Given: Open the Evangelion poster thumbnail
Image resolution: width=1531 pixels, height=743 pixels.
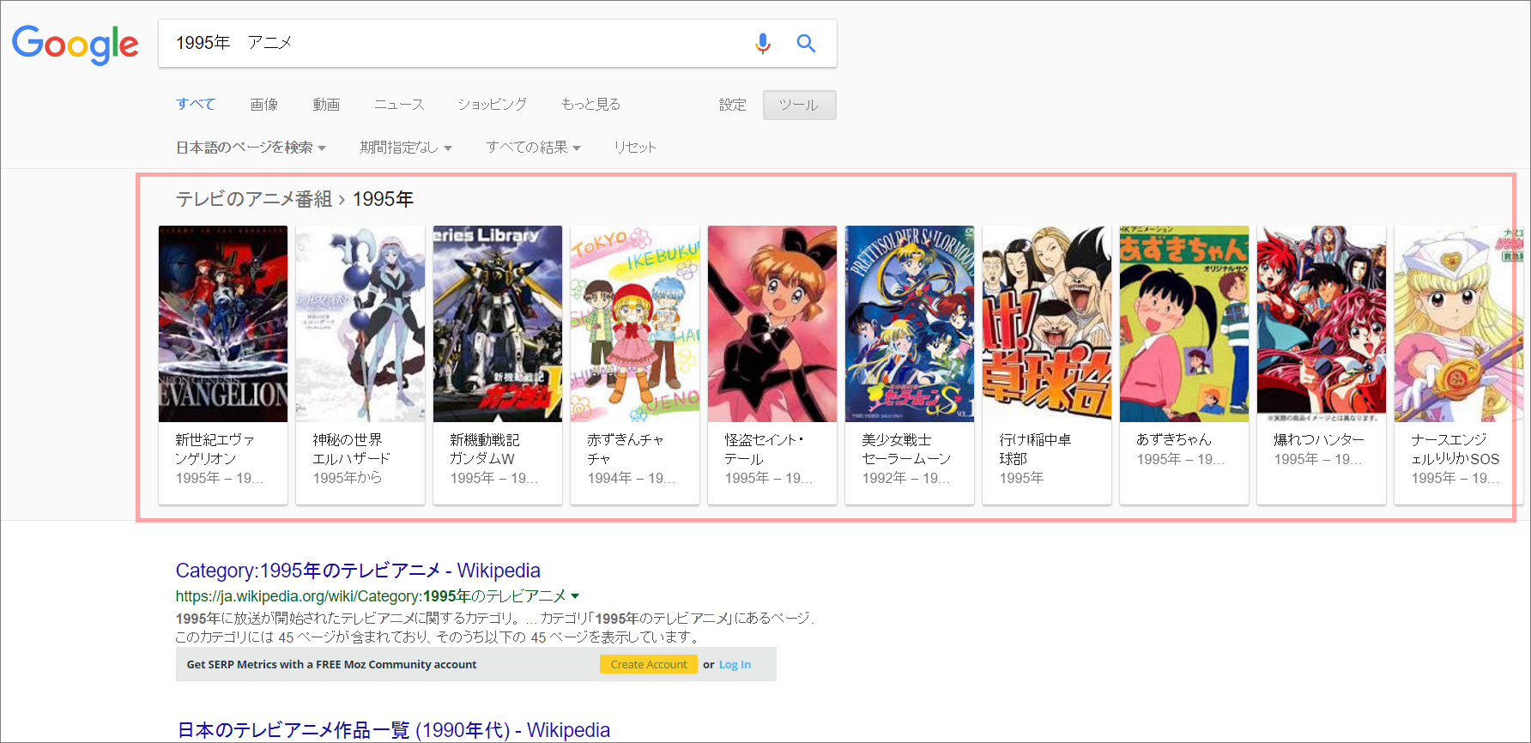Looking at the screenshot, I should click(x=223, y=323).
